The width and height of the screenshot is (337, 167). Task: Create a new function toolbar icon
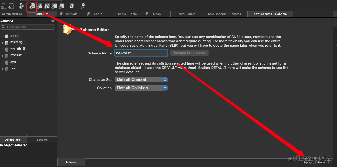click(x=62, y=6)
